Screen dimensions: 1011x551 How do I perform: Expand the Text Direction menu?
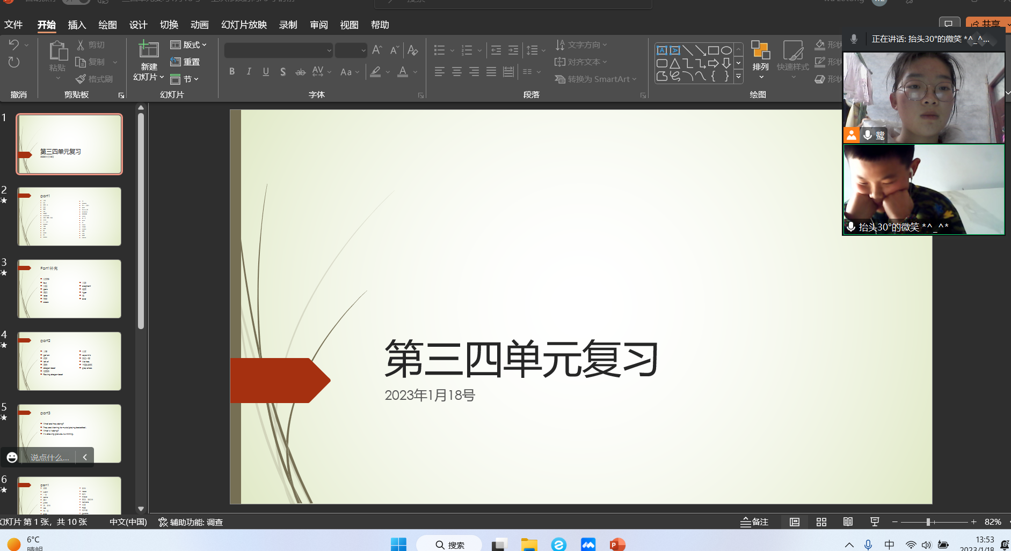point(581,45)
